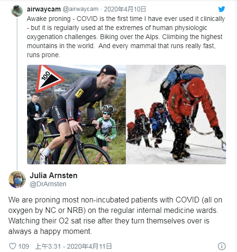Click the @airwaycam handle

click(x=80, y=9)
